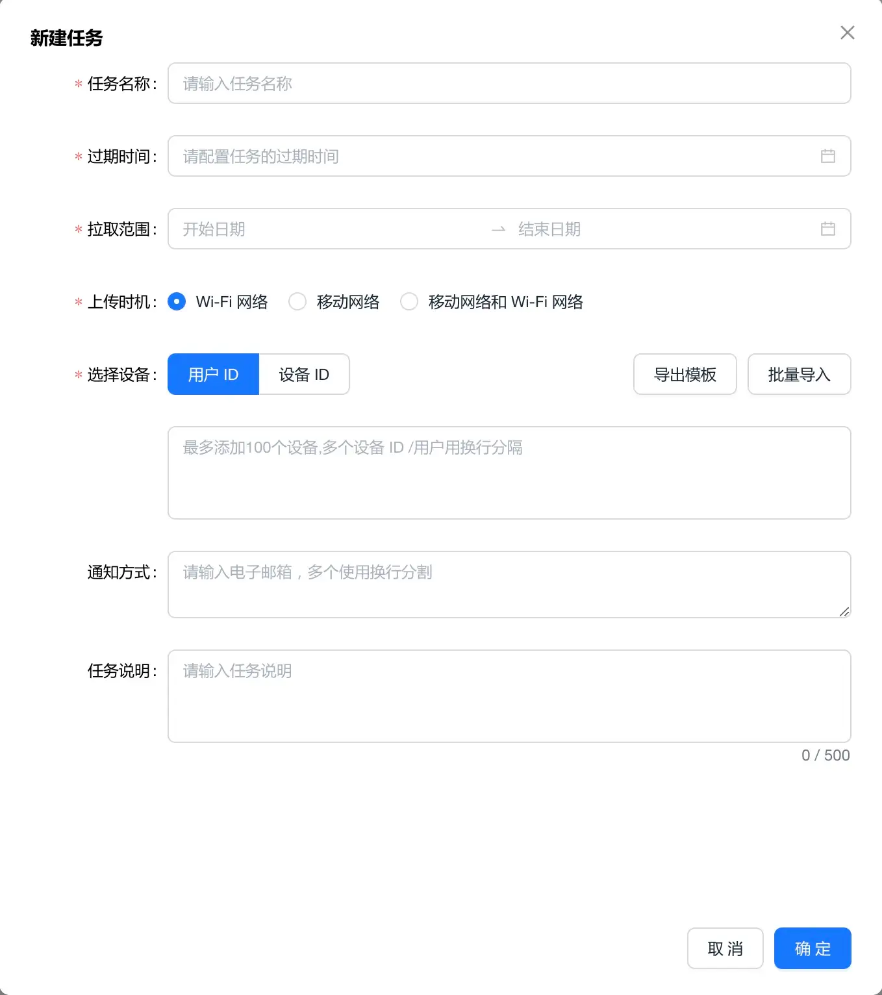Choose 移动网络 upload option
The height and width of the screenshot is (995, 882).
coord(297,302)
